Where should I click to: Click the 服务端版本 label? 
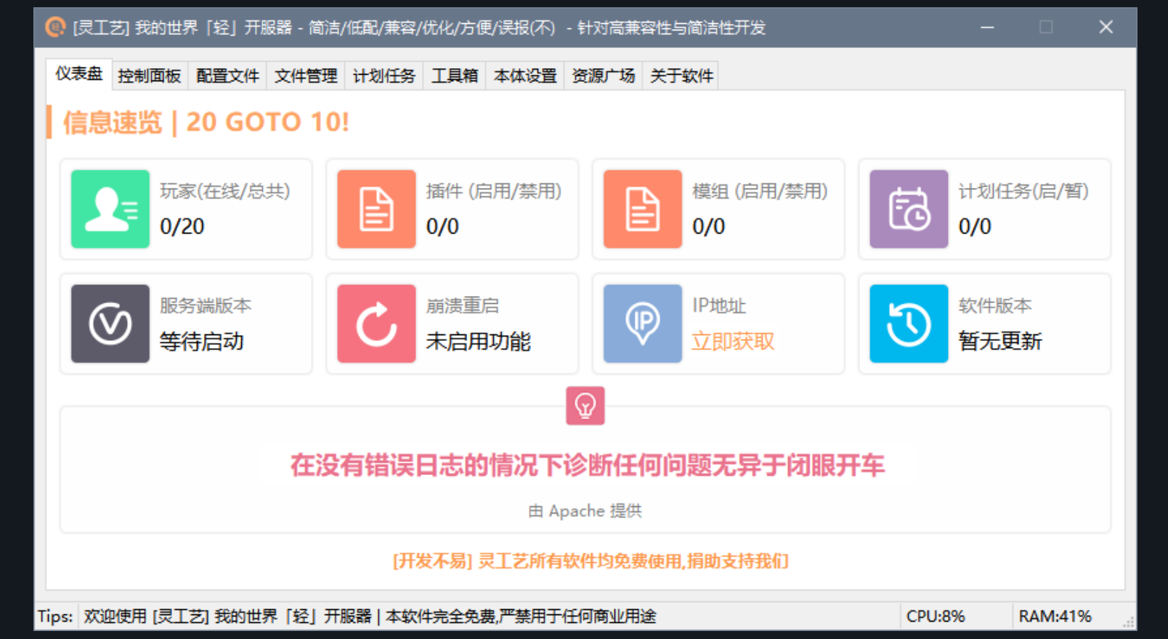[206, 306]
